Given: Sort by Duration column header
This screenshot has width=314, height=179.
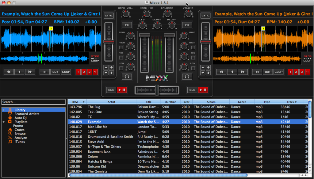Looking at the screenshot, I should [170, 102].
